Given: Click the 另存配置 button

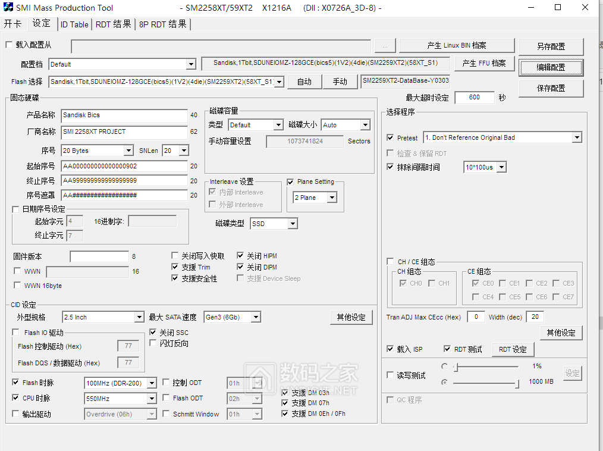Looking at the screenshot, I should (551, 46).
